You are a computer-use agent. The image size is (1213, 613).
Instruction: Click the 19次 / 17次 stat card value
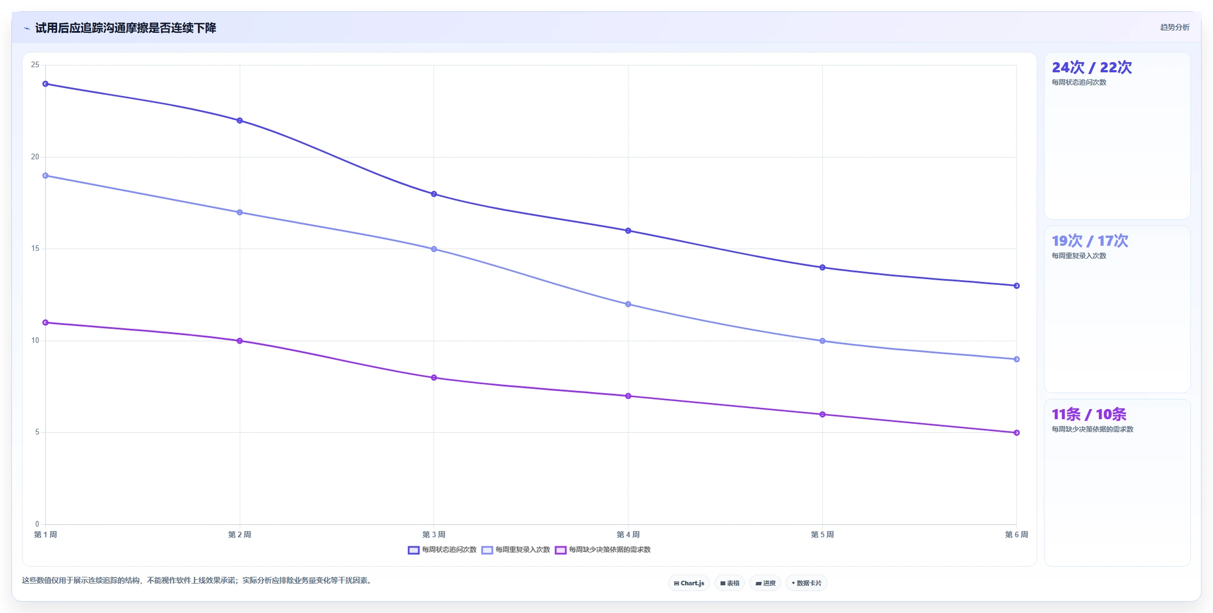(x=1090, y=241)
